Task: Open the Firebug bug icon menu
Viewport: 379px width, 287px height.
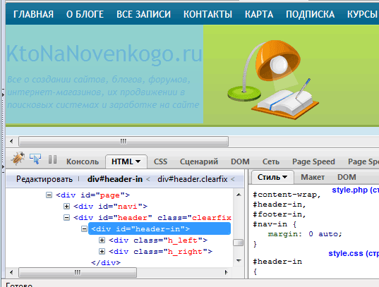Action: point(18,159)
